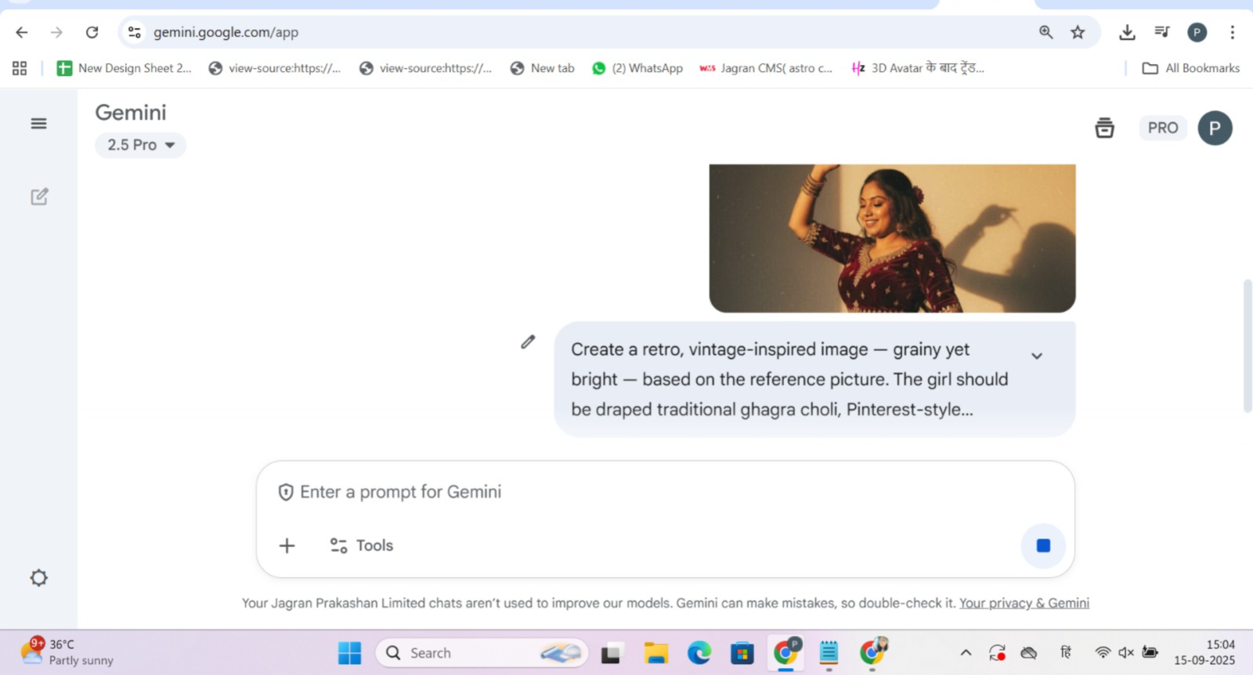Open Microsoft Store from the taskbar

[742, 653]
